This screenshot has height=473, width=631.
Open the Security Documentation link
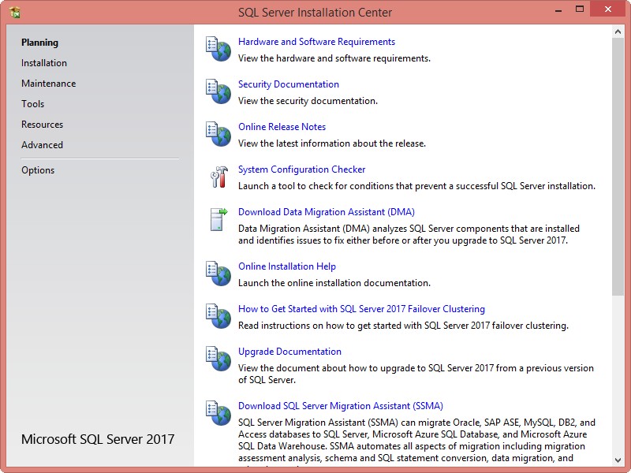coord(289,84)
